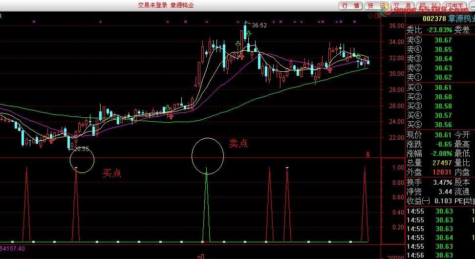Click the 54157.40 volume reading
Image resolution: width=475 pixels, height=259 pixels.
point(13,249)
